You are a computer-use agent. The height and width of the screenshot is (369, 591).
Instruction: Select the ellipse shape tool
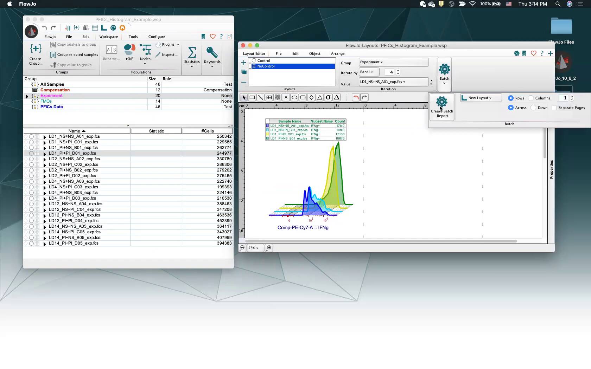294,97
